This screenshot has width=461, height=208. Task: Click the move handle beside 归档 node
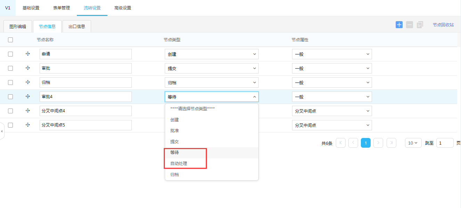[x=28, y=83]
